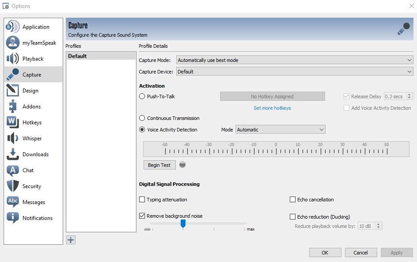Select the myTeamSpeak sidebar icon

tap(12, 42)
